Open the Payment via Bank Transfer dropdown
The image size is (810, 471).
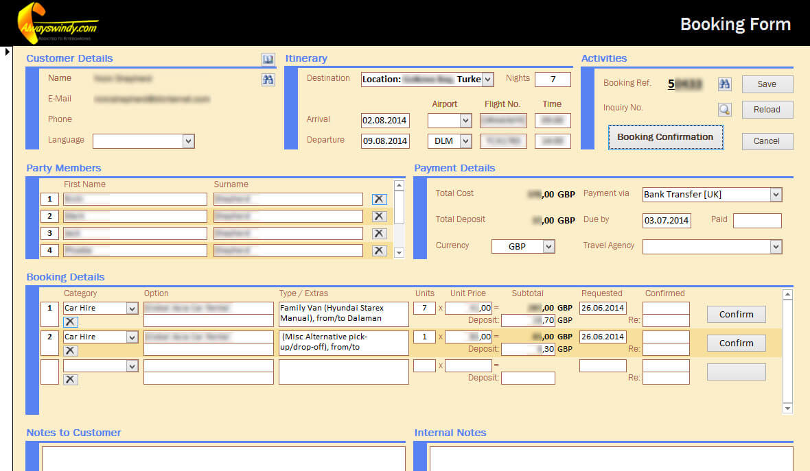(x=776, y=195)
